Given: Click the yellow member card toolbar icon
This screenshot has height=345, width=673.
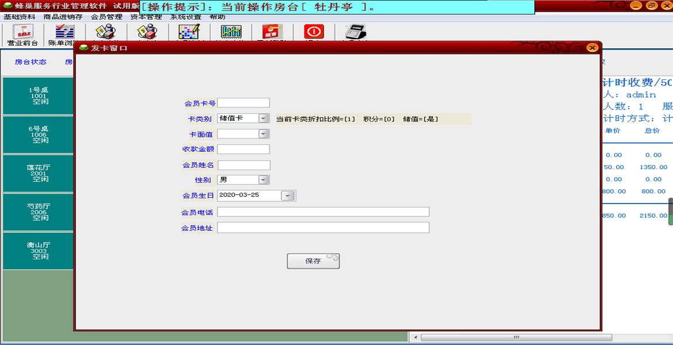Looking at the screenshot, I should point(105,32).
